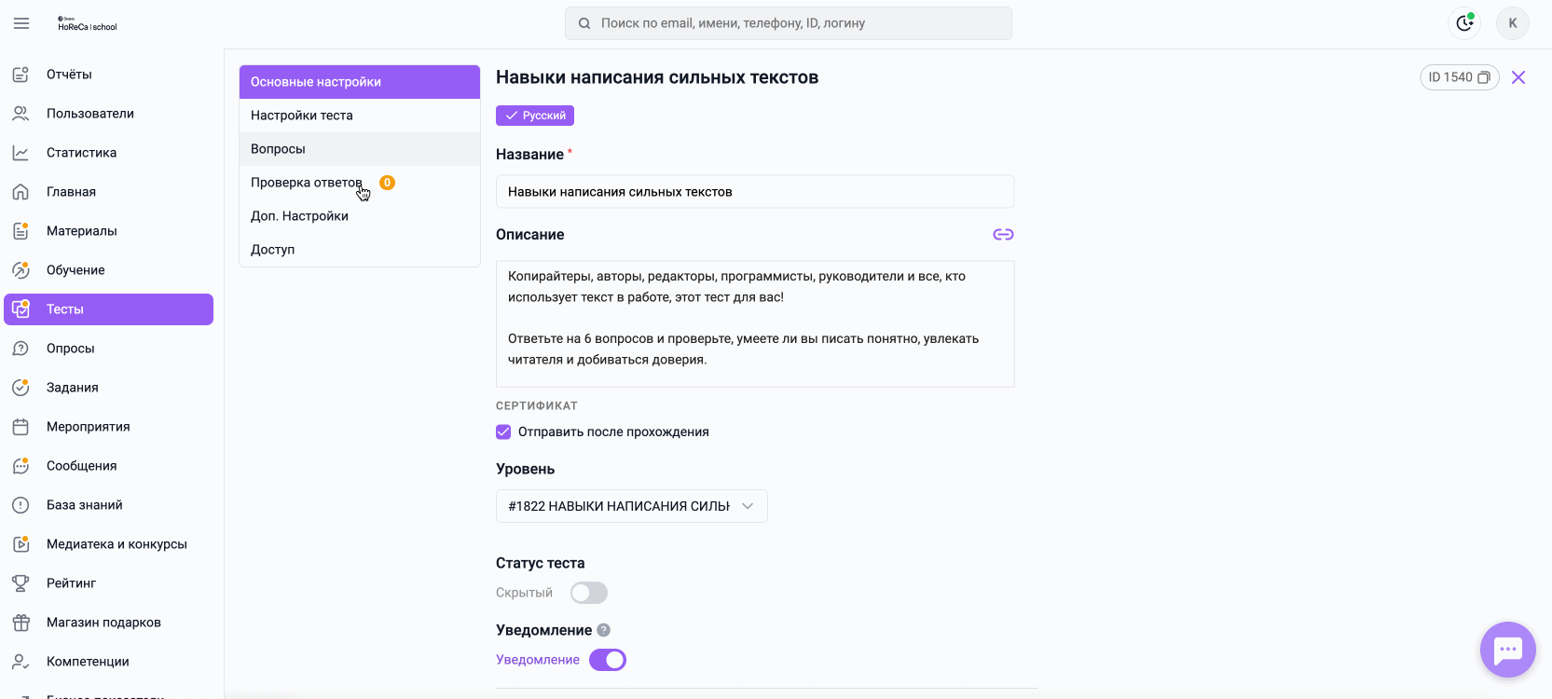
Task: Open the user avatar K menu
Action: 1512,23
